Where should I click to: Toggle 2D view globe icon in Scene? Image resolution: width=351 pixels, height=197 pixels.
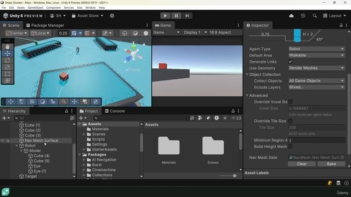coord(124,33)
